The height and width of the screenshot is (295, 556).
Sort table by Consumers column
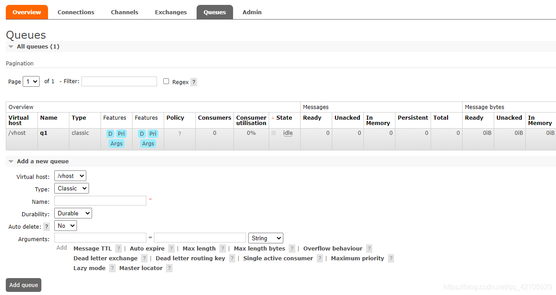point(214,118)
